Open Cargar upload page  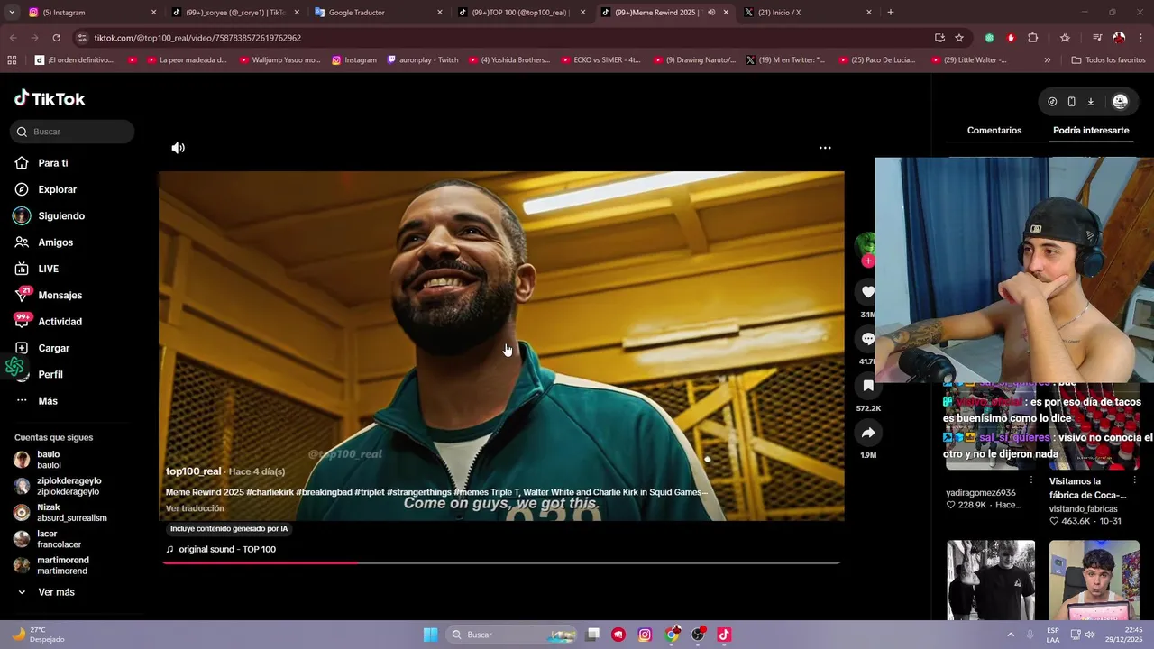tap(53, 348)
